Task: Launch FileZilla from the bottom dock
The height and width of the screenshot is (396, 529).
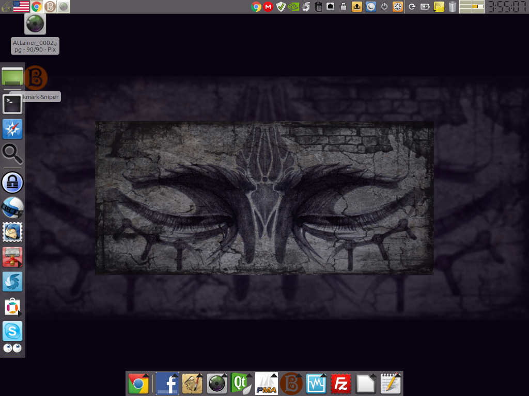Action: 341,384
